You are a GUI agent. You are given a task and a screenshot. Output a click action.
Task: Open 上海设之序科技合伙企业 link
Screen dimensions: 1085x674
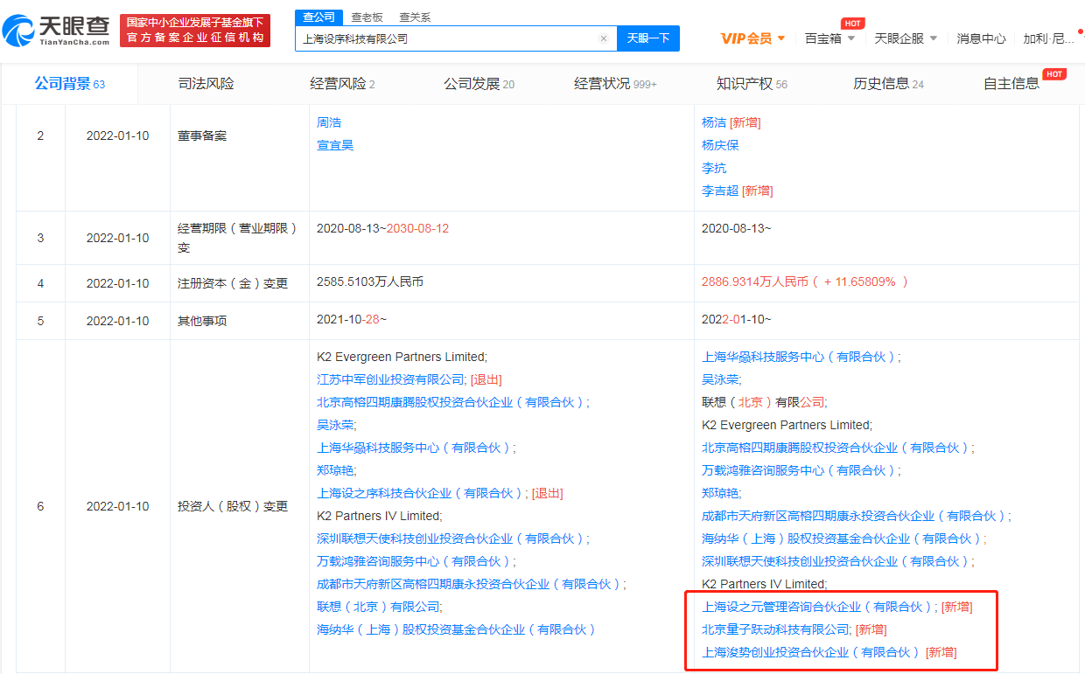[421, 493]
